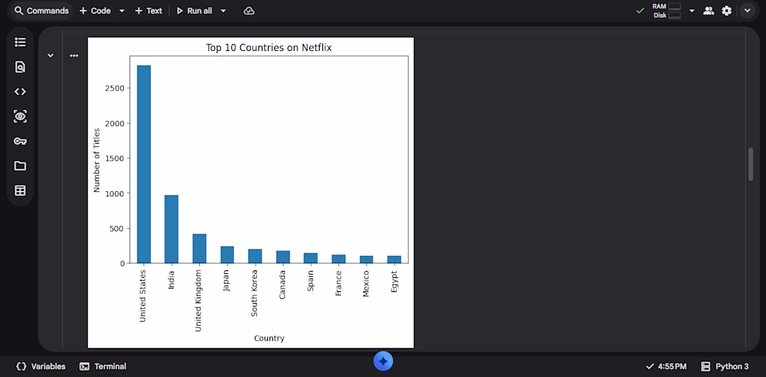Open the RAM and Disk resource indicator
Screen dimensions: 766x377
(x=666, y=10)
